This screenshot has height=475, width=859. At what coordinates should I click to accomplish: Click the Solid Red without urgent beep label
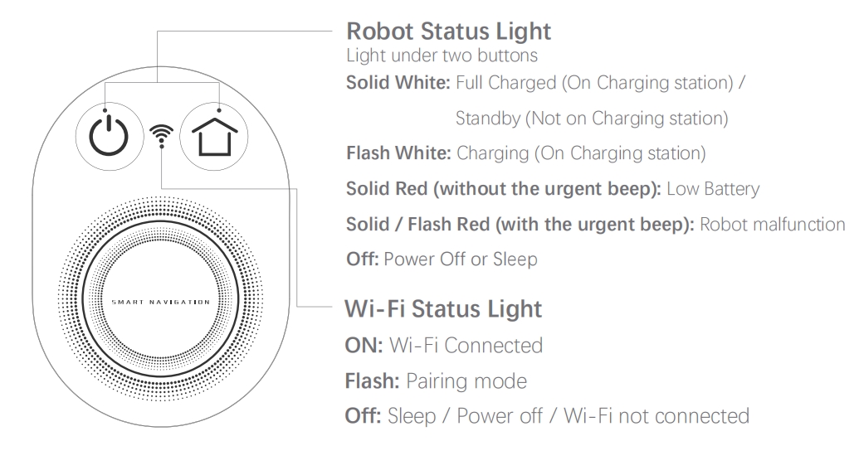[504, 189]
